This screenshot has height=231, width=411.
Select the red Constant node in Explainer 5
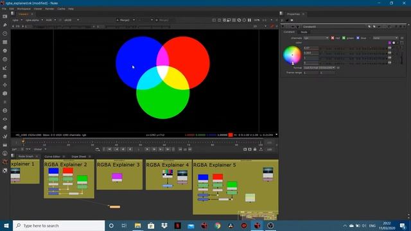click(x=218, y=177)
